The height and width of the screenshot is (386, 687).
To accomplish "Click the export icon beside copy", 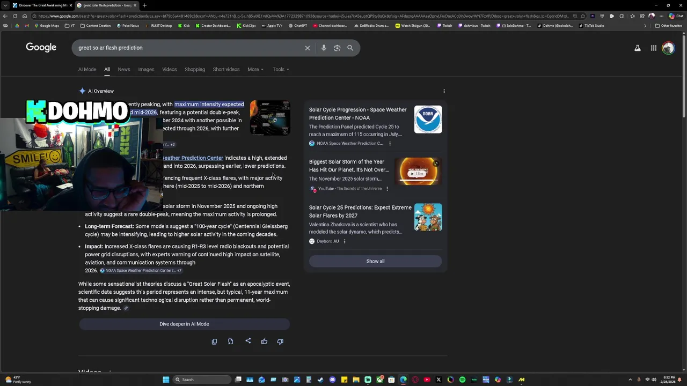I will coord(231,342).
